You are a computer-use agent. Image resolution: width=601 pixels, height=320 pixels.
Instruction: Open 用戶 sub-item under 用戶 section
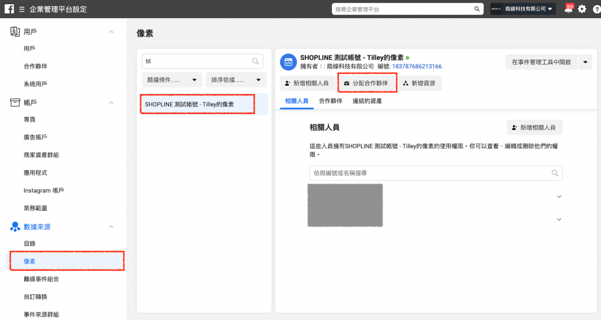click(x=29, y=49)
